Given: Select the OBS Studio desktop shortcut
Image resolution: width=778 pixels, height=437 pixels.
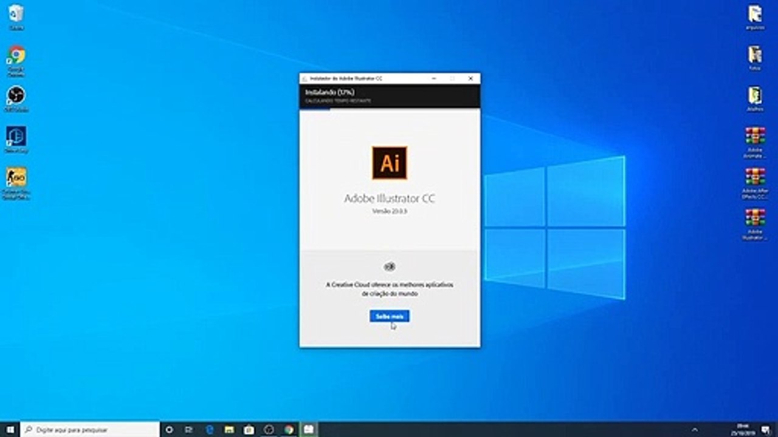Looking at the screenshot, I should pyautogui.click(x=16, y=99).
